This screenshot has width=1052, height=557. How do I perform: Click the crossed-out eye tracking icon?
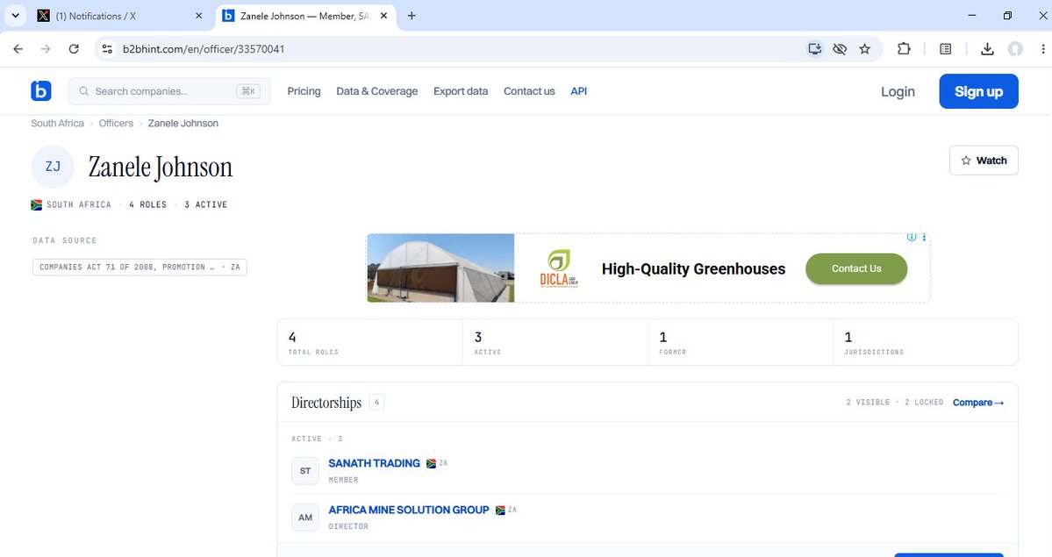tap(840, 49)
